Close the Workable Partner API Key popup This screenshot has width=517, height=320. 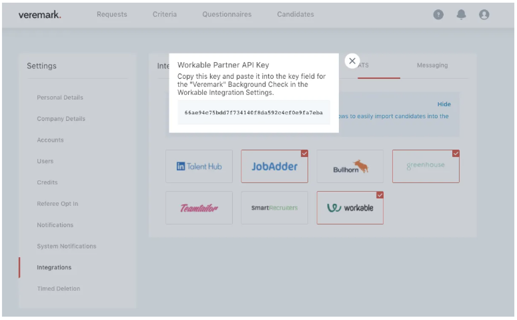coord(352,61)
